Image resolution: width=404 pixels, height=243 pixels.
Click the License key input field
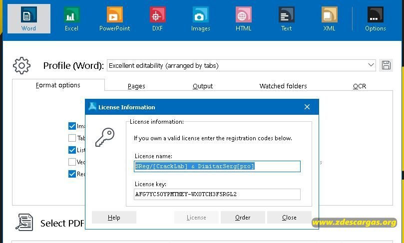coord(217,194)
